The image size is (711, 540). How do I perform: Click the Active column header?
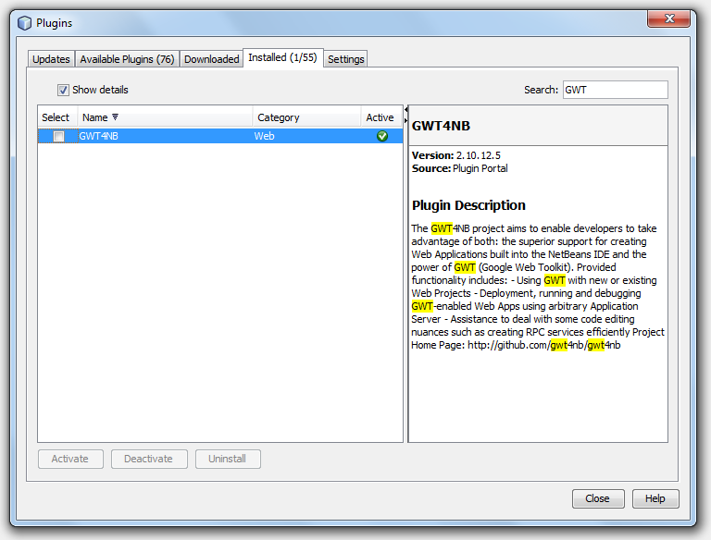point(380,117)
